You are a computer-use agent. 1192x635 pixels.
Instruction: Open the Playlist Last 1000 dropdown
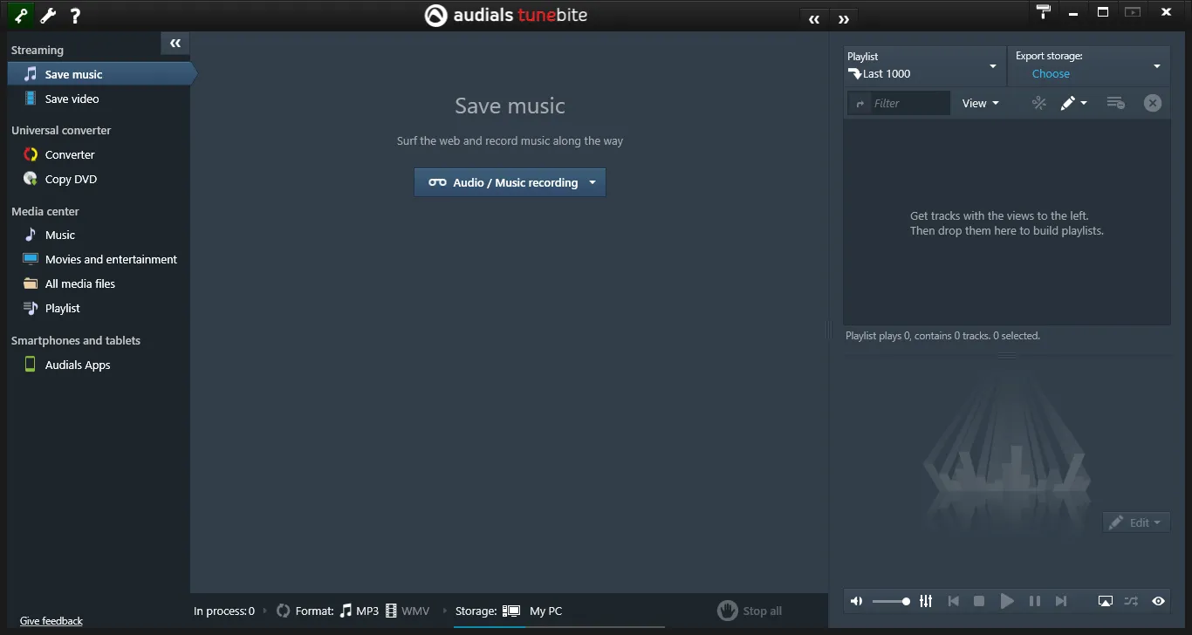(992, 65)
